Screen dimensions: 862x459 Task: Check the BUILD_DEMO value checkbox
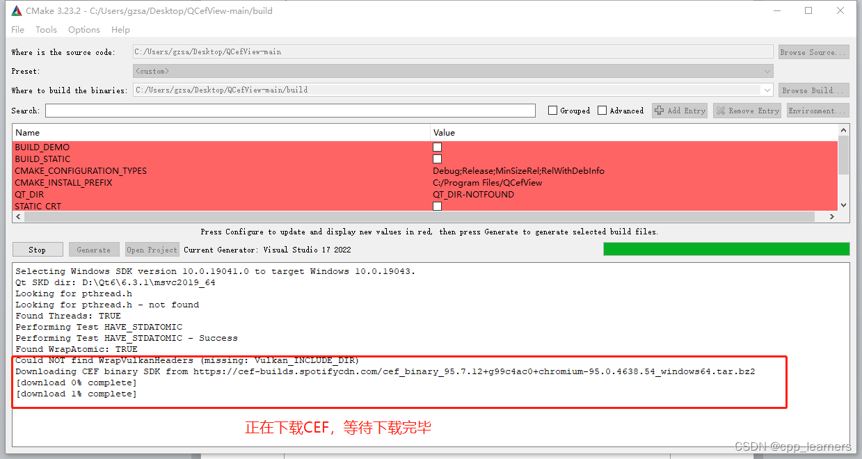(x=437, y=147)
